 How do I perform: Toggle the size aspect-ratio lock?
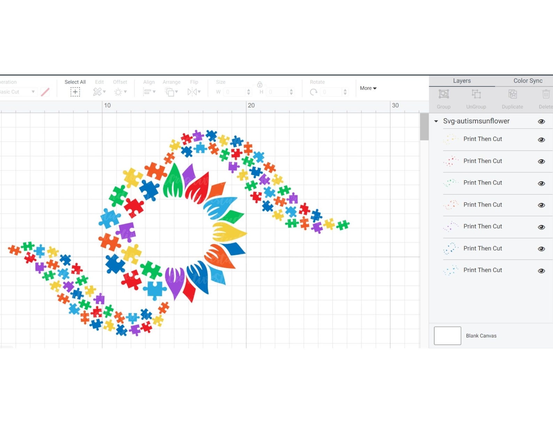260,85
